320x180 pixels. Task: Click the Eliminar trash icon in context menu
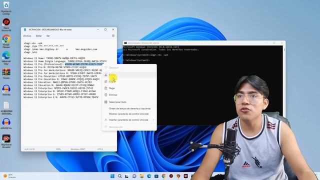tap(105, 95)
